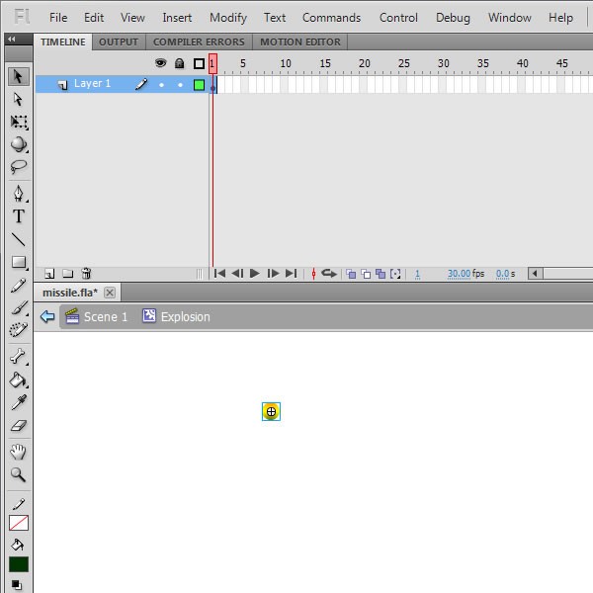Enable edit multiple frames

pyautogui.click(x=381, y=274)
